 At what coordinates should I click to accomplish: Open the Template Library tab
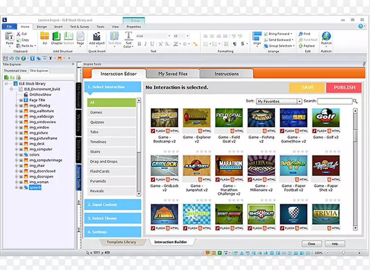pyautogui.click(x=122, y=242)
